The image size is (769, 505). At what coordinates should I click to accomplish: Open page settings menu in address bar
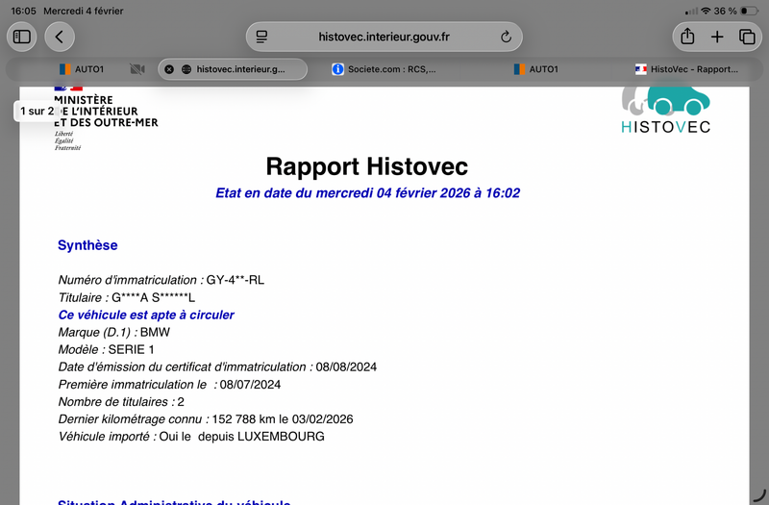[x=261, y=37]
